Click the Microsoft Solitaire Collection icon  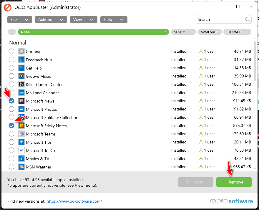click(x=21, y=118)
